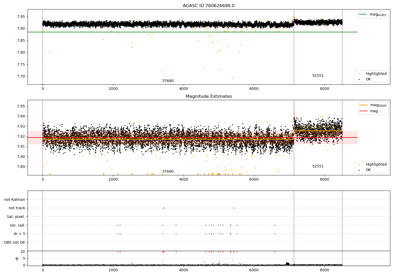
Task: Click the 8000 x-tick under the Magnitude Estimates plot
Action: 324,180
